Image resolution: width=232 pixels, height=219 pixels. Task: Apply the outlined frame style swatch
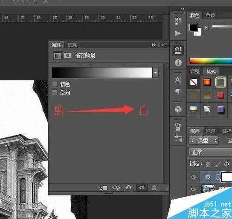pos(221,82)
